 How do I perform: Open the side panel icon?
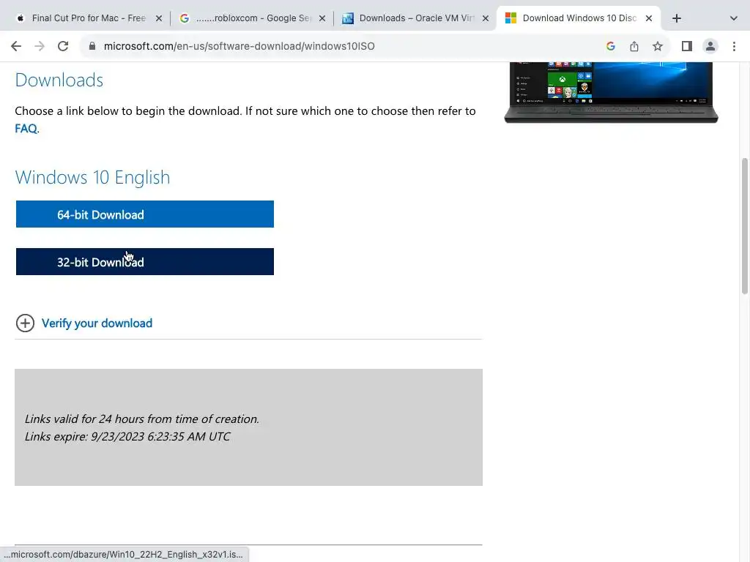coord(687,46)
